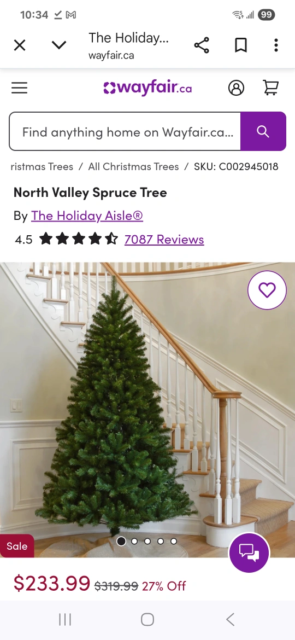View the 7087 Reviews link
Image resolution: width=295 pixels, height=640 pixels.
pyautogui.click(x=164, y=239)
